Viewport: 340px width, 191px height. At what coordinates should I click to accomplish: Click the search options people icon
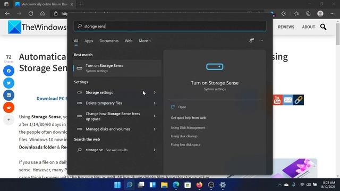251,40
